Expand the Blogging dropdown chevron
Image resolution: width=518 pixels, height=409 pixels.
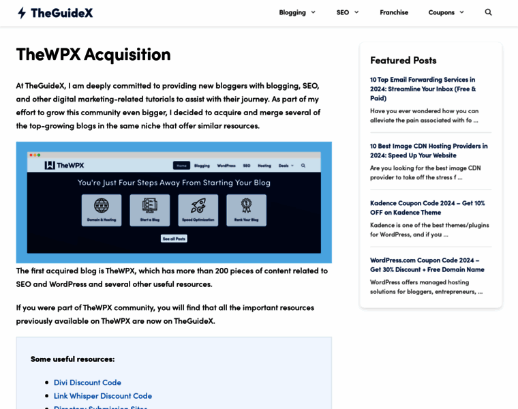pos(313,12)
